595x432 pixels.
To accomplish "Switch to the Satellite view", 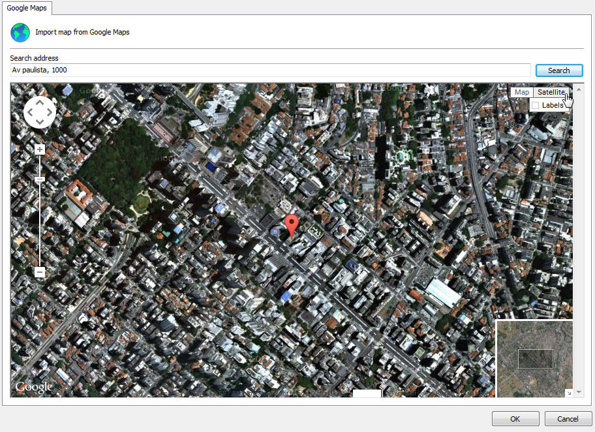I will coord(551,92).
